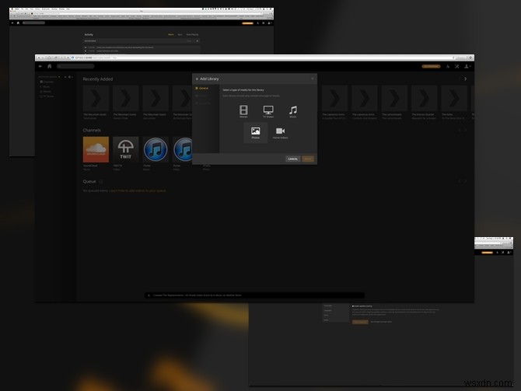Open the first Recently Added album thumbnail
521x391 pixels.
[x=96, y=98]
